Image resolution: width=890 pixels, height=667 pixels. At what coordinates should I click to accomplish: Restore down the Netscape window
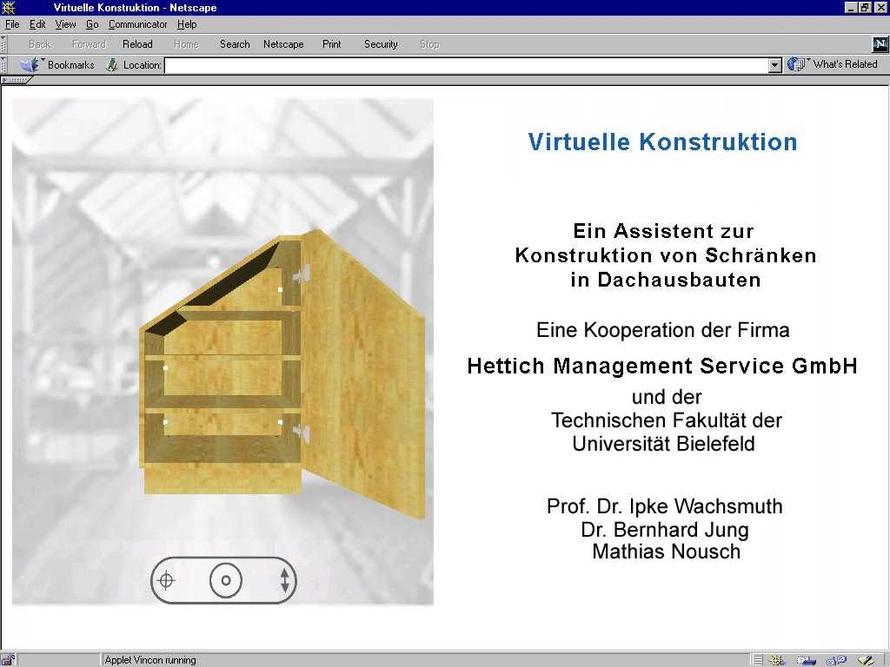(x=865, y=7)
